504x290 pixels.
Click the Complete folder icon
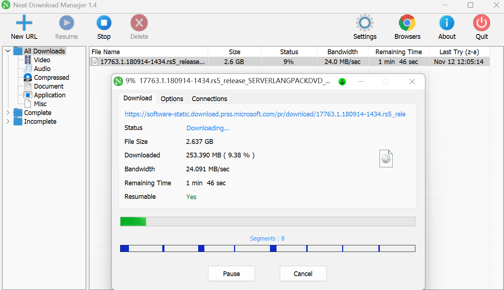pyautogui.click(x=18, y=112)
